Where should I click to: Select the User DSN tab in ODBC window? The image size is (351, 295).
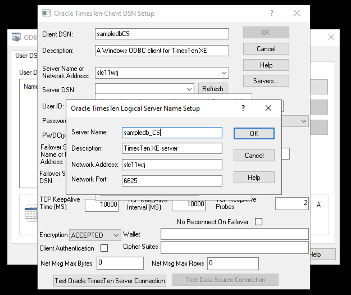point(26,56)
